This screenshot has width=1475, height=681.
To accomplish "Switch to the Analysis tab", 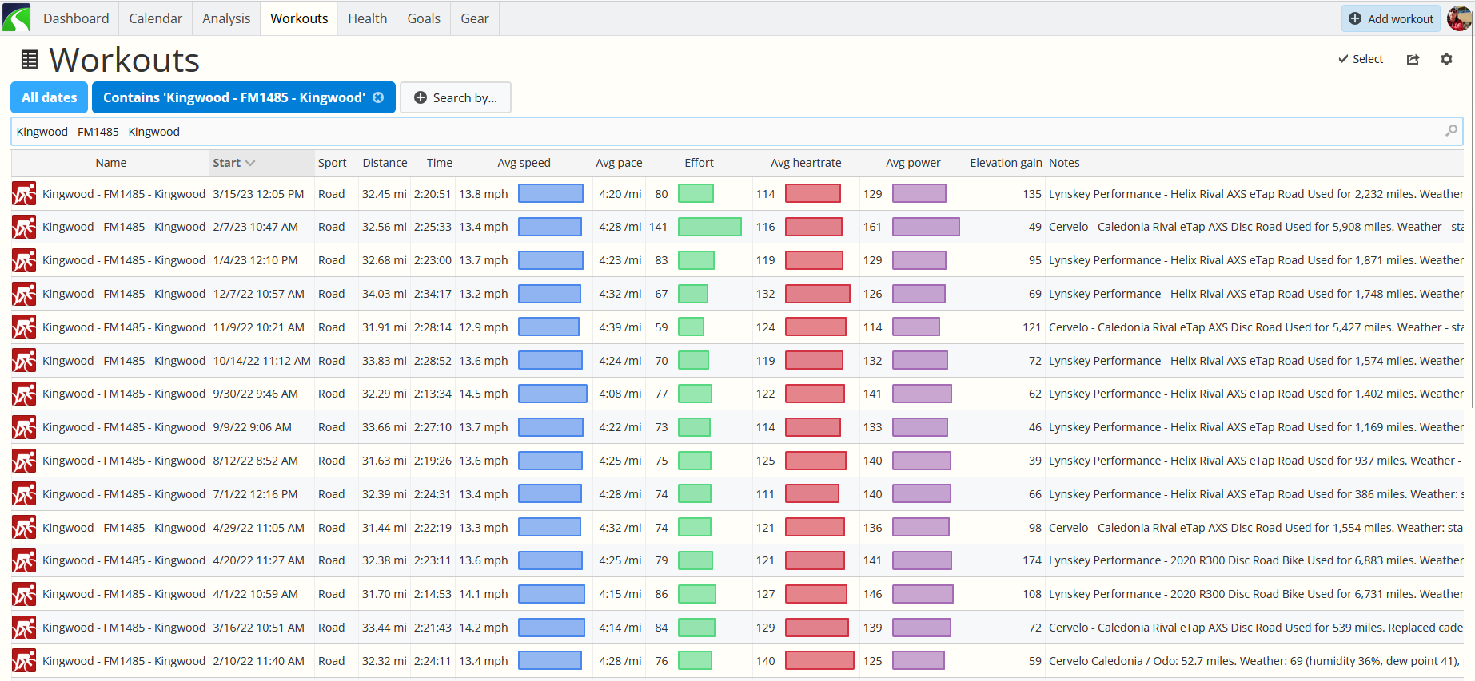I will 226,18.
